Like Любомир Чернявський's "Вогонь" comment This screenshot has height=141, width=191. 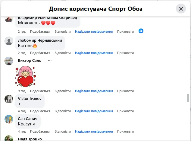click(x=40, y=53)
